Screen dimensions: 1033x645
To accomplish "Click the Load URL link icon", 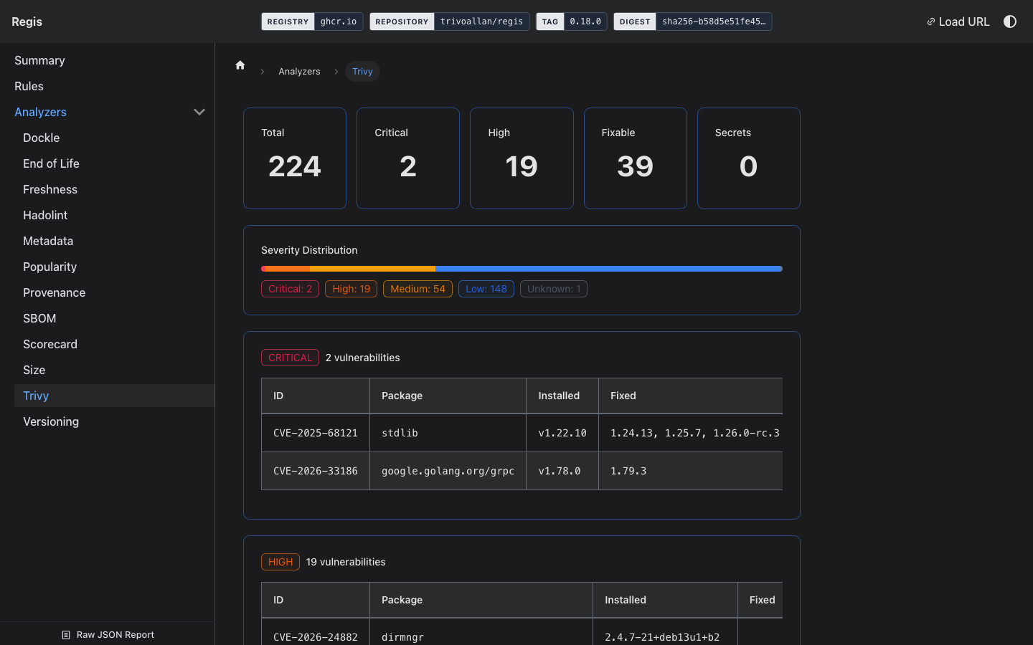I will (x=930, y=21).
